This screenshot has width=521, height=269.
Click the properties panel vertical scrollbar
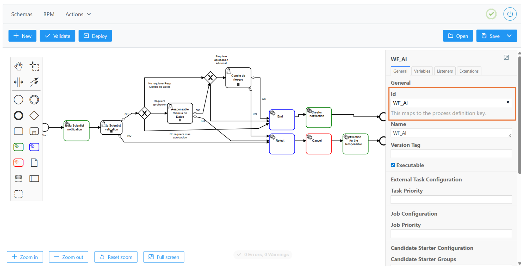(519, 115)
